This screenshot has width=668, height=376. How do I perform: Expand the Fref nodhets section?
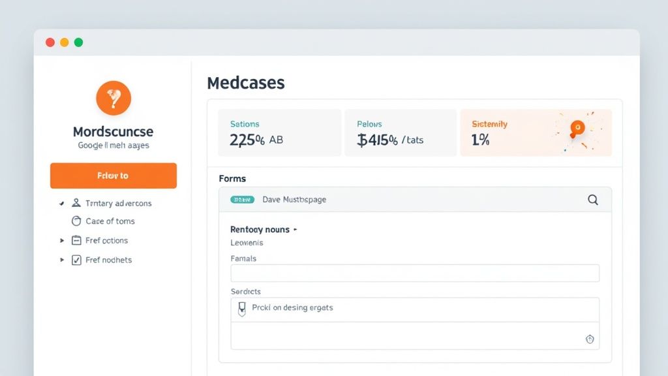tap(63, 260)
